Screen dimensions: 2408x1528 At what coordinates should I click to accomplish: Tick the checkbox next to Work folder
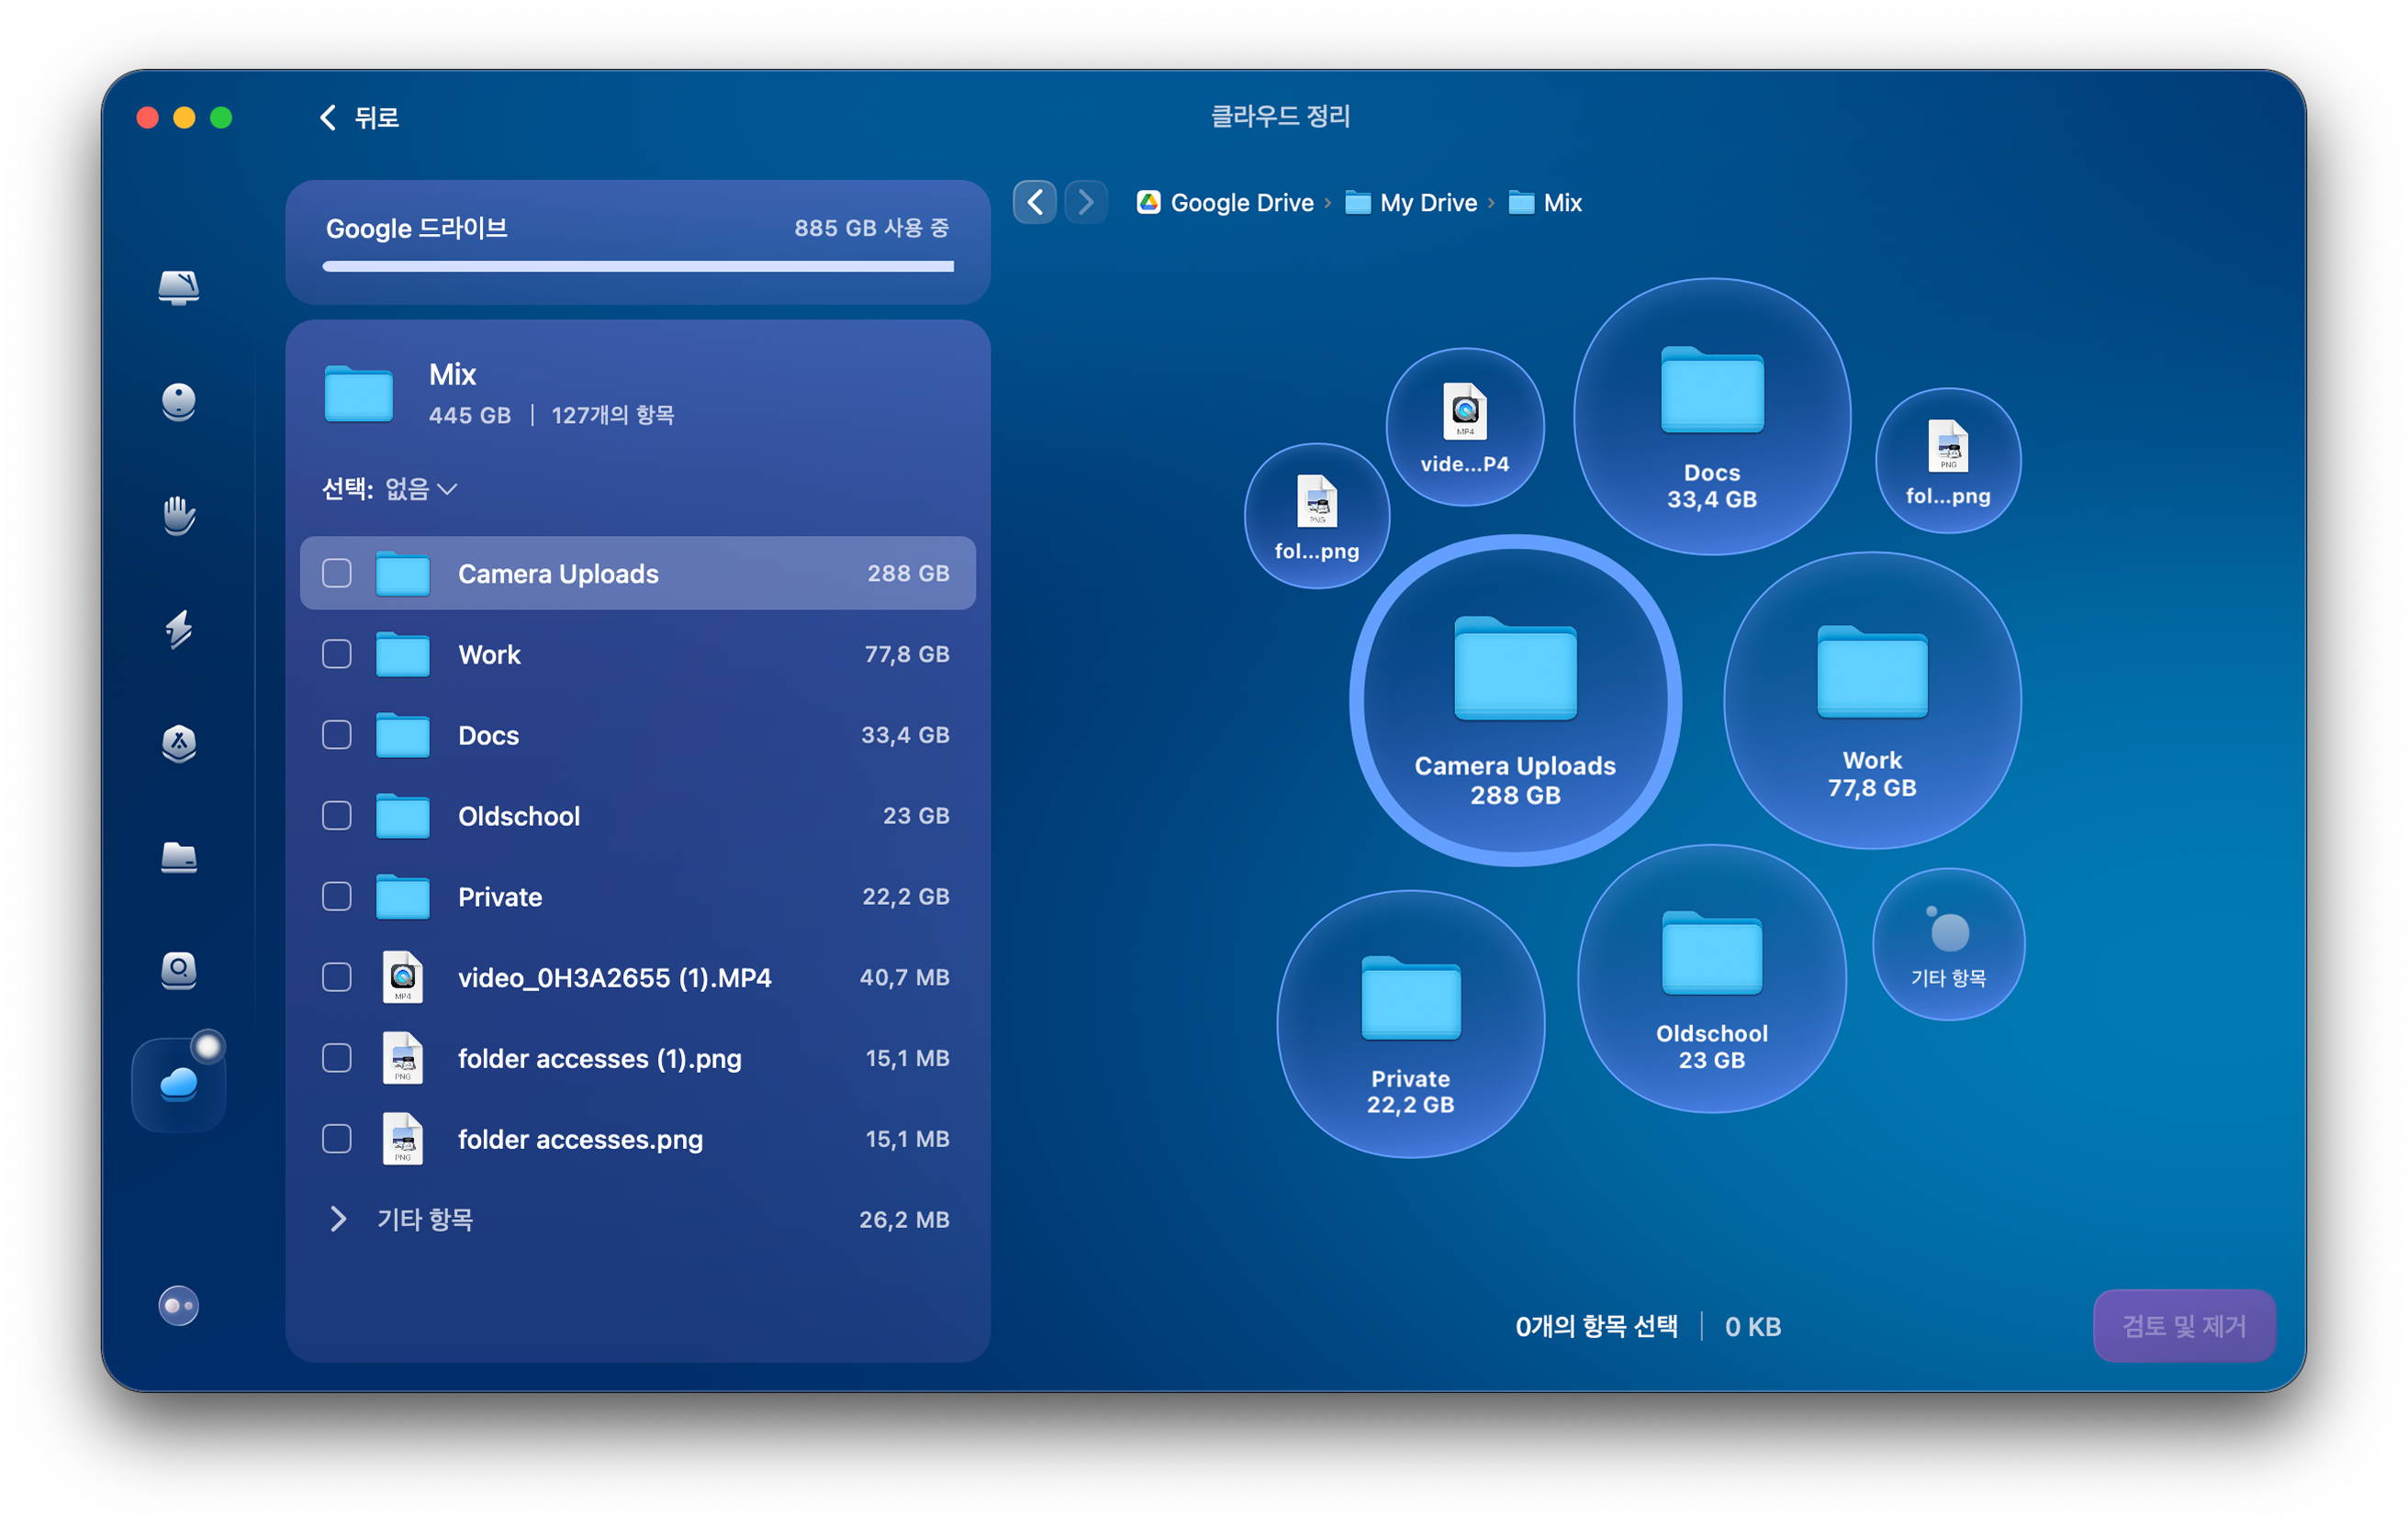tap(337, 654)
